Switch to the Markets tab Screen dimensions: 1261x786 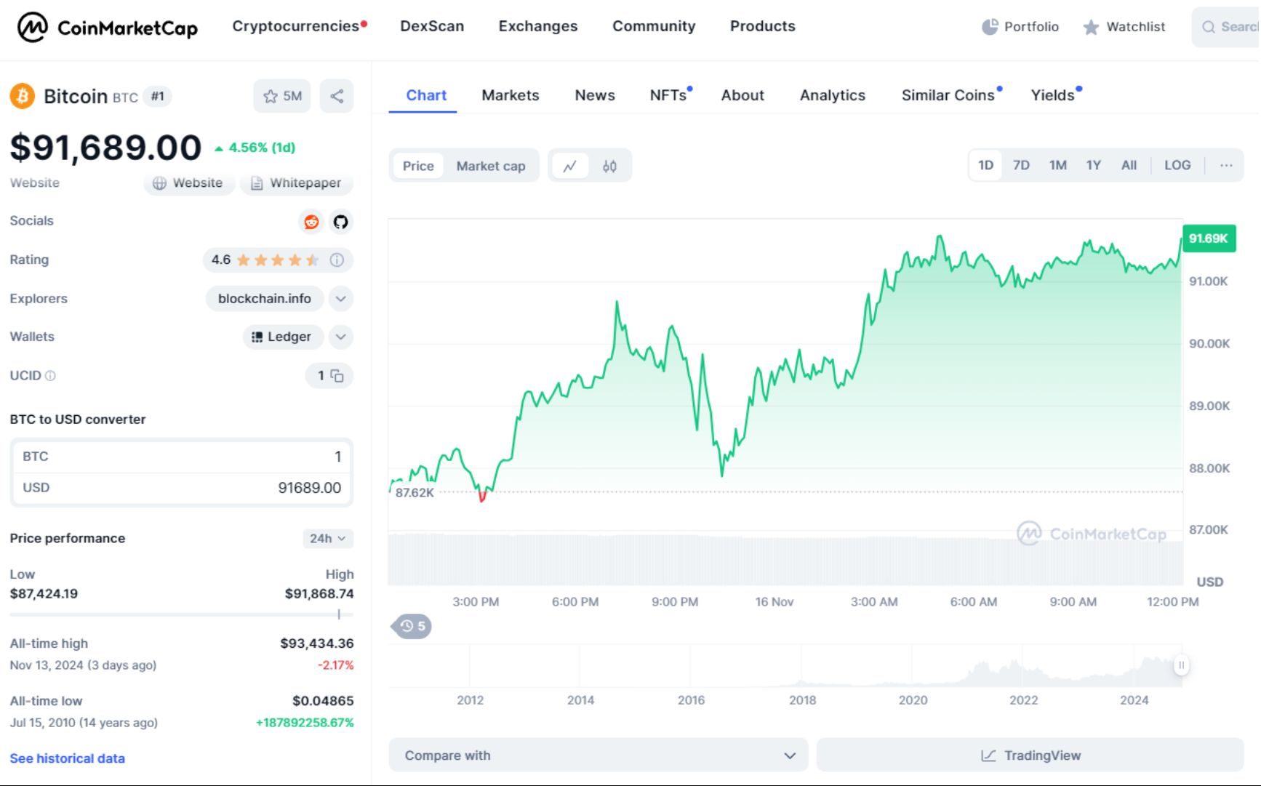click(x=510, y=95)
